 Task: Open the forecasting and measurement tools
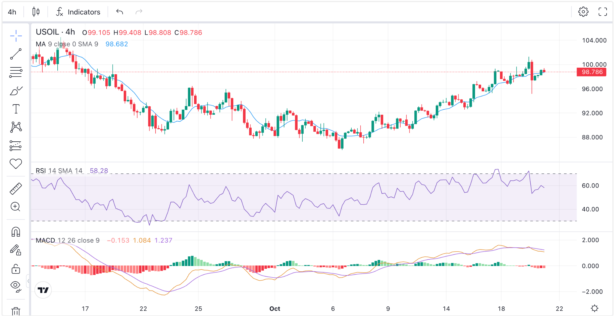coord(16,146)
